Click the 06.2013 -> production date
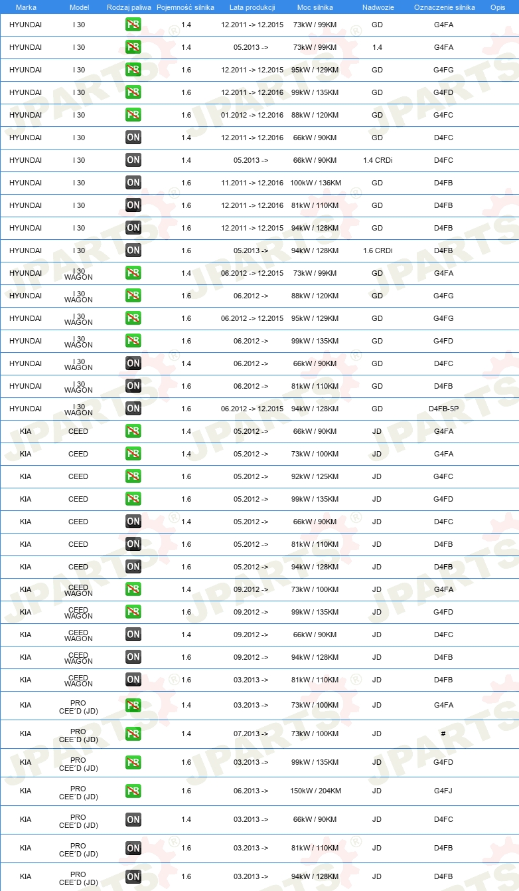Viewport: 519px width, 891px height. pos(252,791)
